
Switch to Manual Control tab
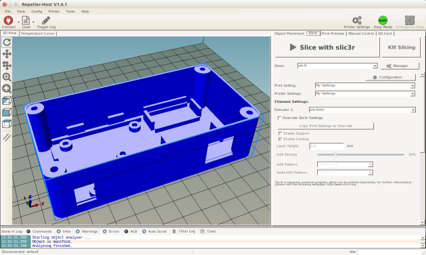(x=361, y=33)
